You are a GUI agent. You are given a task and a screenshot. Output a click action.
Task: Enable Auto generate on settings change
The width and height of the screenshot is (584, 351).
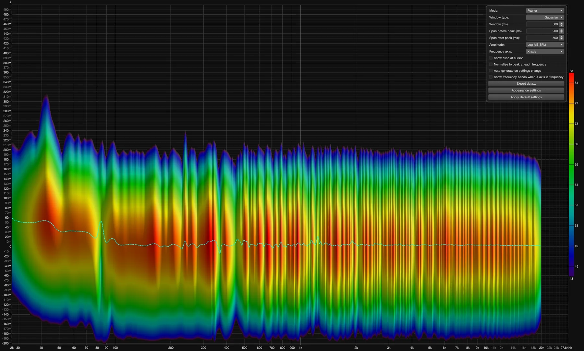(491, 71)
